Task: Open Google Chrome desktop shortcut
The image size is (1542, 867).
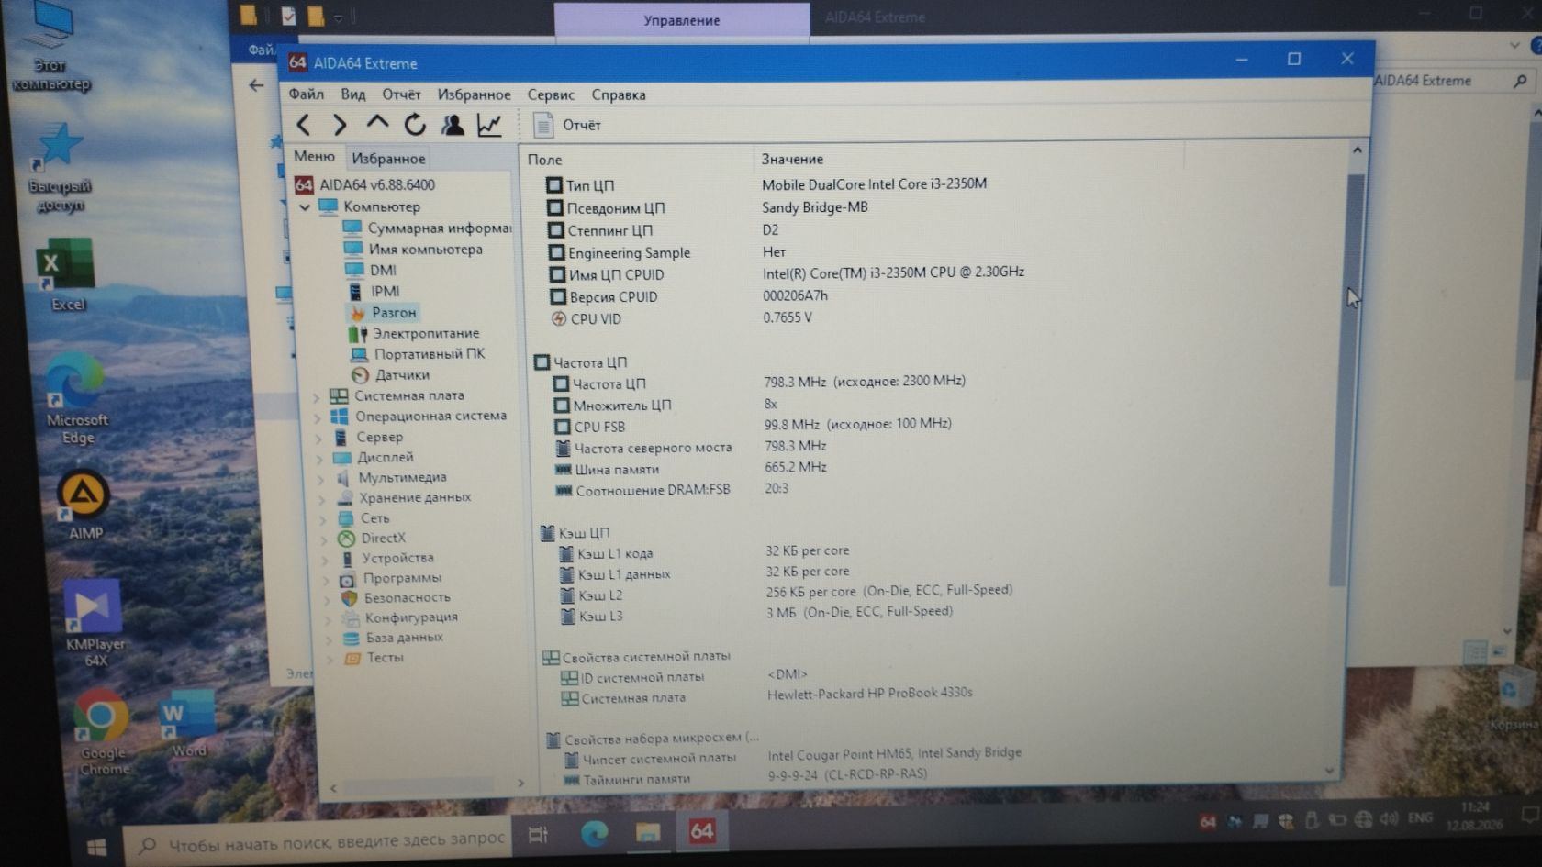Action: point(102,731)
